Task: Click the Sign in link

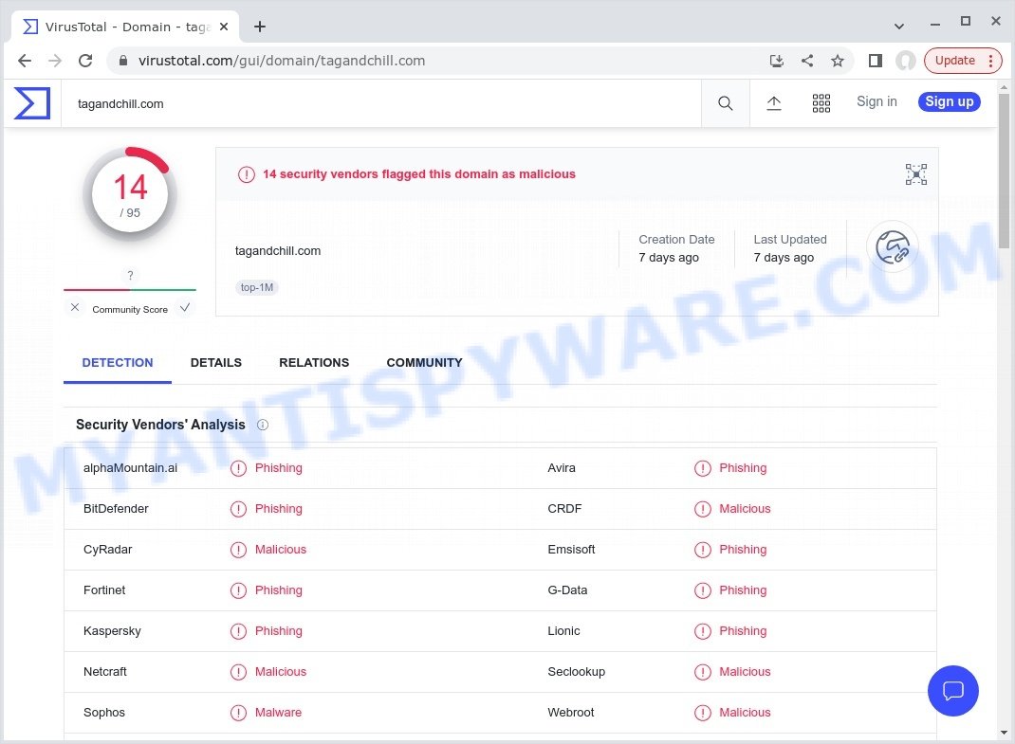Action: pos(877,101)
